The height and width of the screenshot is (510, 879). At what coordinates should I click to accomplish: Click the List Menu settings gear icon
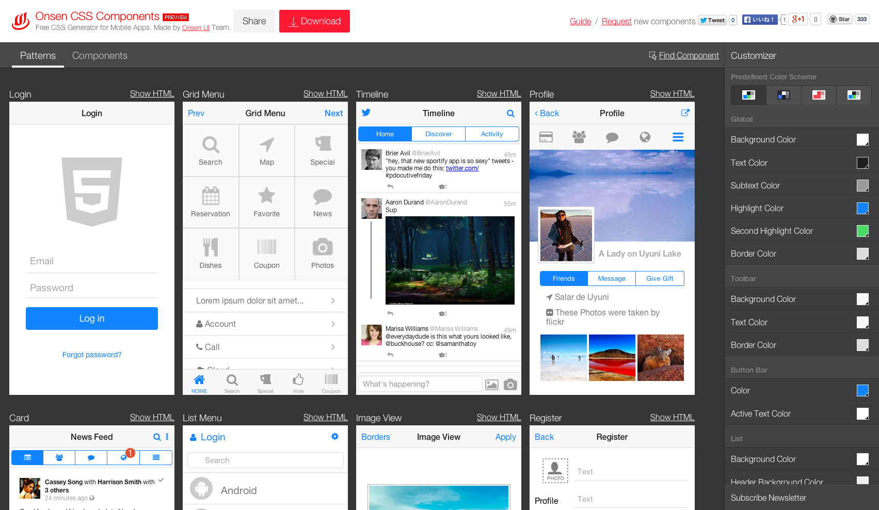[335, 437]
